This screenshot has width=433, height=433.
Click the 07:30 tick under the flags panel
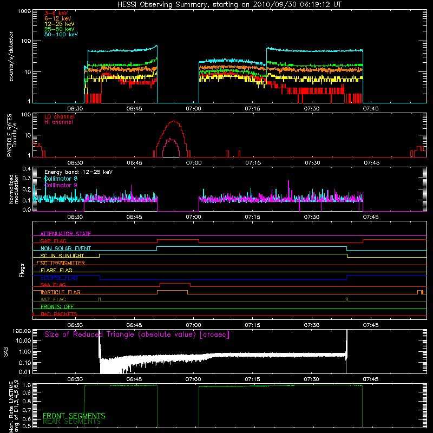[x=312, y=325]
